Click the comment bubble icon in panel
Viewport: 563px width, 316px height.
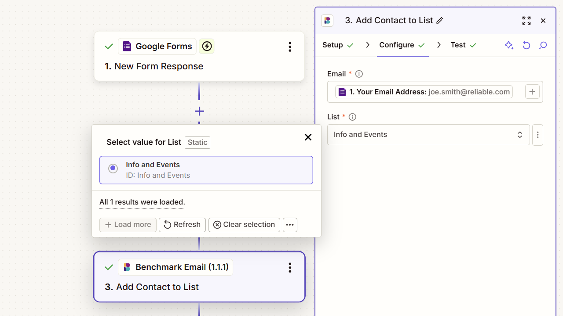tap(543, 45)
